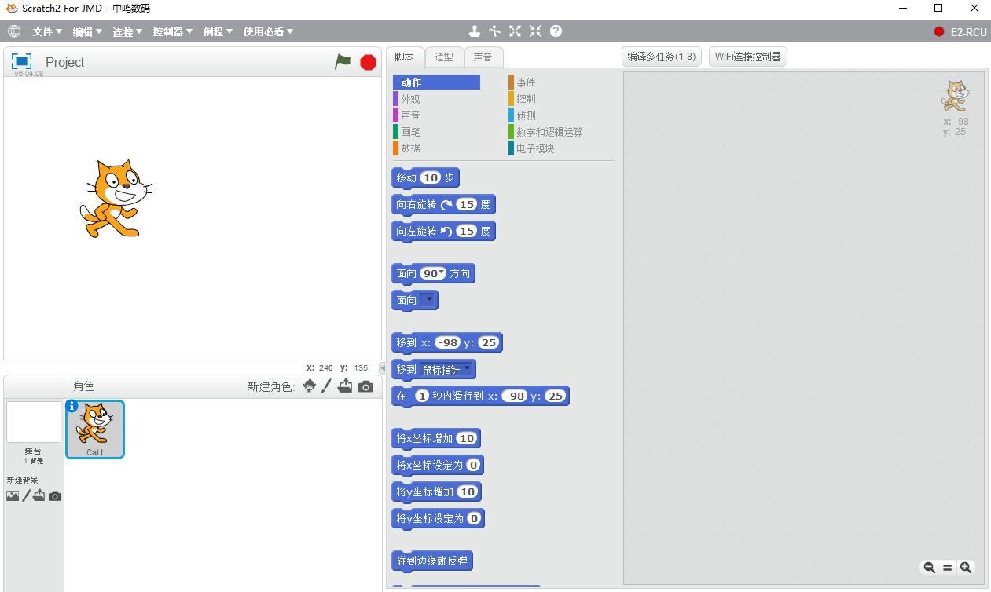
Task: Paint a new sprite with brush icon
Action: point(326,386)
